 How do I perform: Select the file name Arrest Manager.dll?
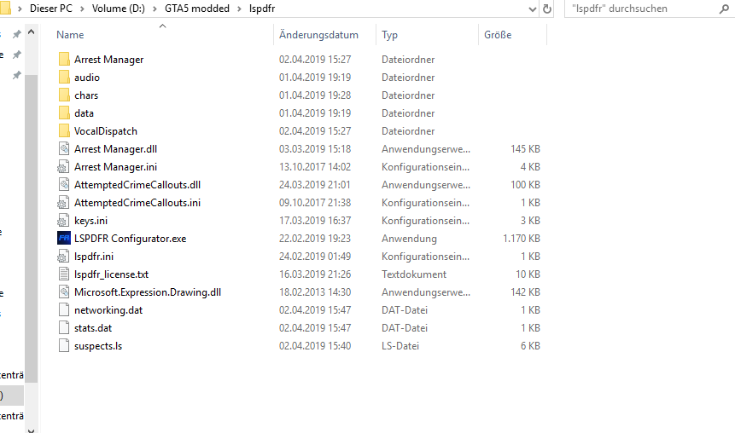coord(116,149)
